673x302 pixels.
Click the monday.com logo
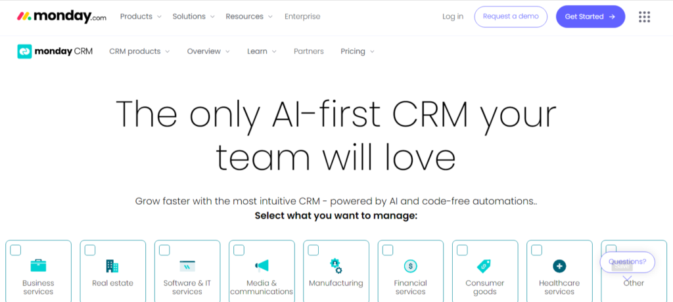point(61,16)
